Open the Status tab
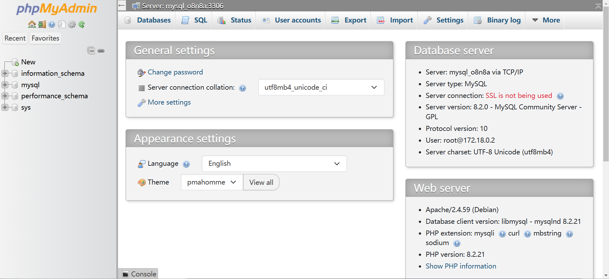 pyautogui.click(x=234, y=20)
